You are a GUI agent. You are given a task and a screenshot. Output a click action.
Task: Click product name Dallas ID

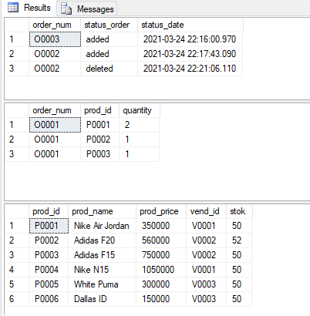pyautogui.click(x=102, y=299)
